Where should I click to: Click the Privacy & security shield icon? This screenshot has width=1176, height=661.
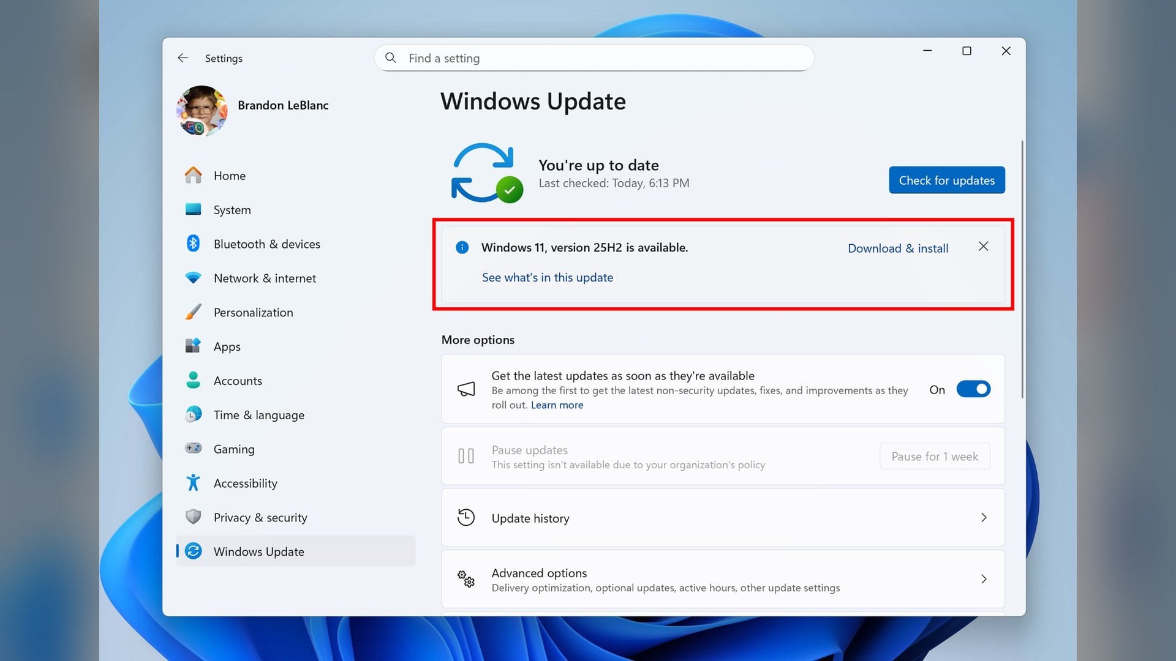(193, 517)
